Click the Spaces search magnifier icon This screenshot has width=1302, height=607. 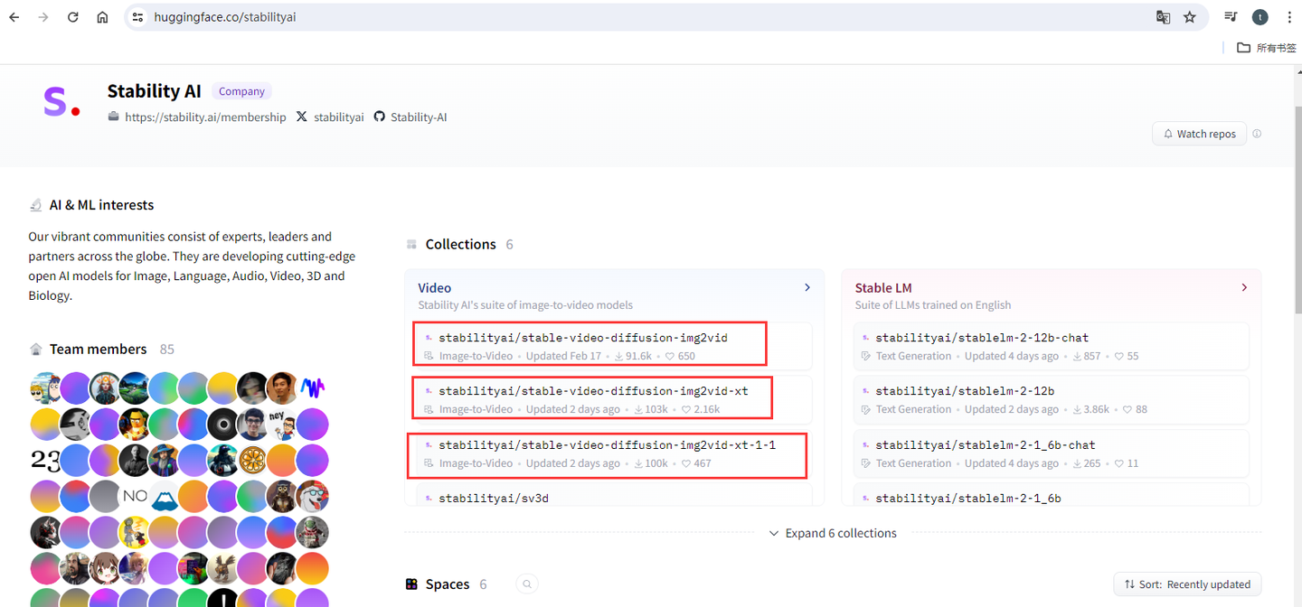[x=526, y=584]
